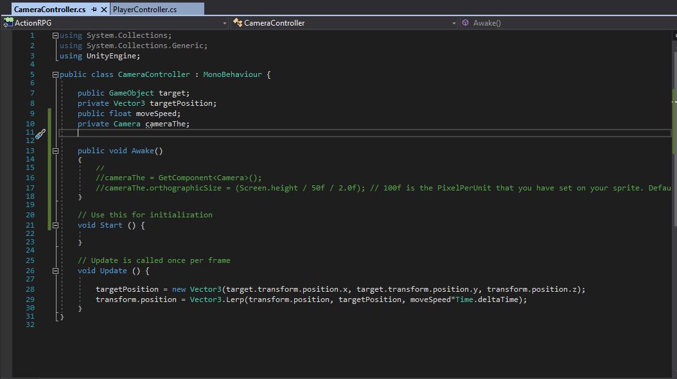The height and width of the screenshot is (379, 677).
Task: Open the Awake() member dropdown
Action: point(567,23)
